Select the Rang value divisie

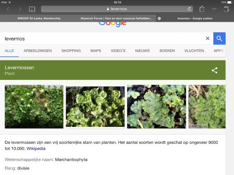pyautogui.click(x=23, y=168)
